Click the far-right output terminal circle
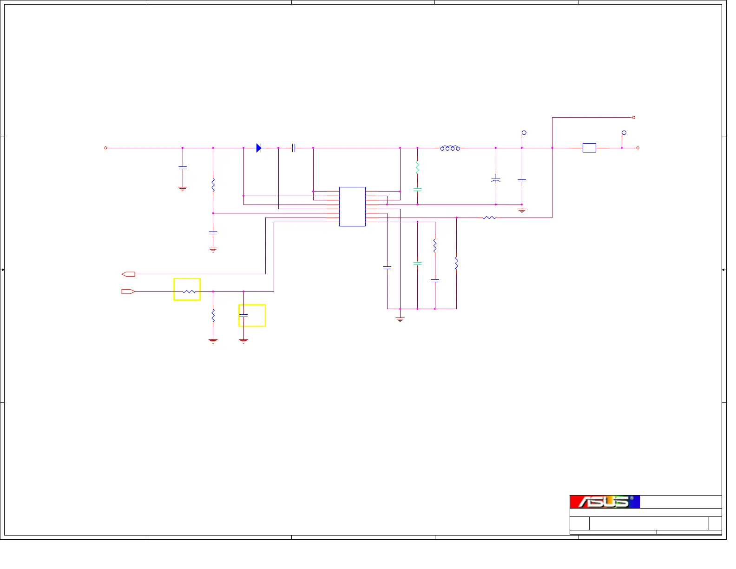The width and height of the screenshot is (736, 569). click(x=638, y=148)
